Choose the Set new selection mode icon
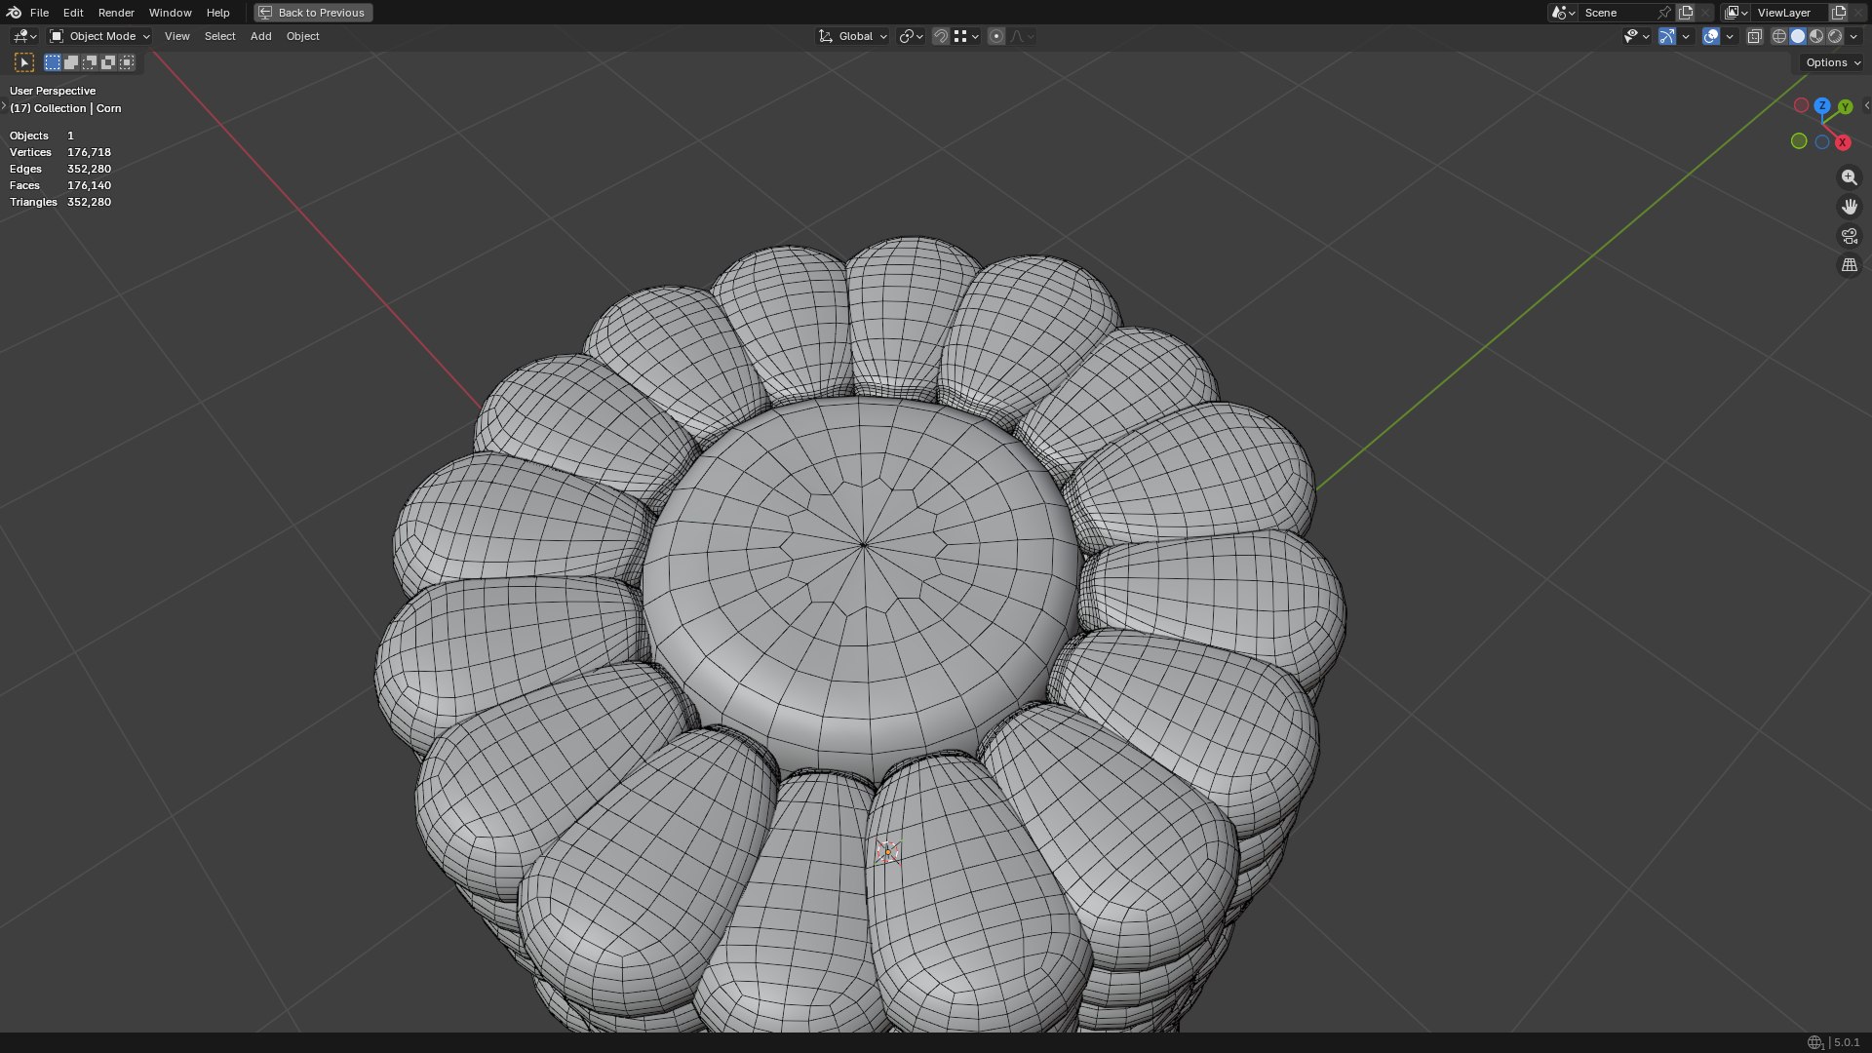Screen dimensions: 1872x1053 coord(53,62)
